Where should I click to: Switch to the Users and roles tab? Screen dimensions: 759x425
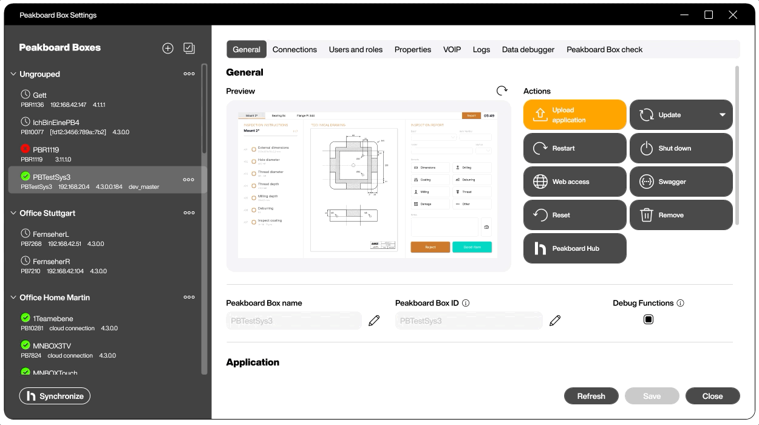356,50
